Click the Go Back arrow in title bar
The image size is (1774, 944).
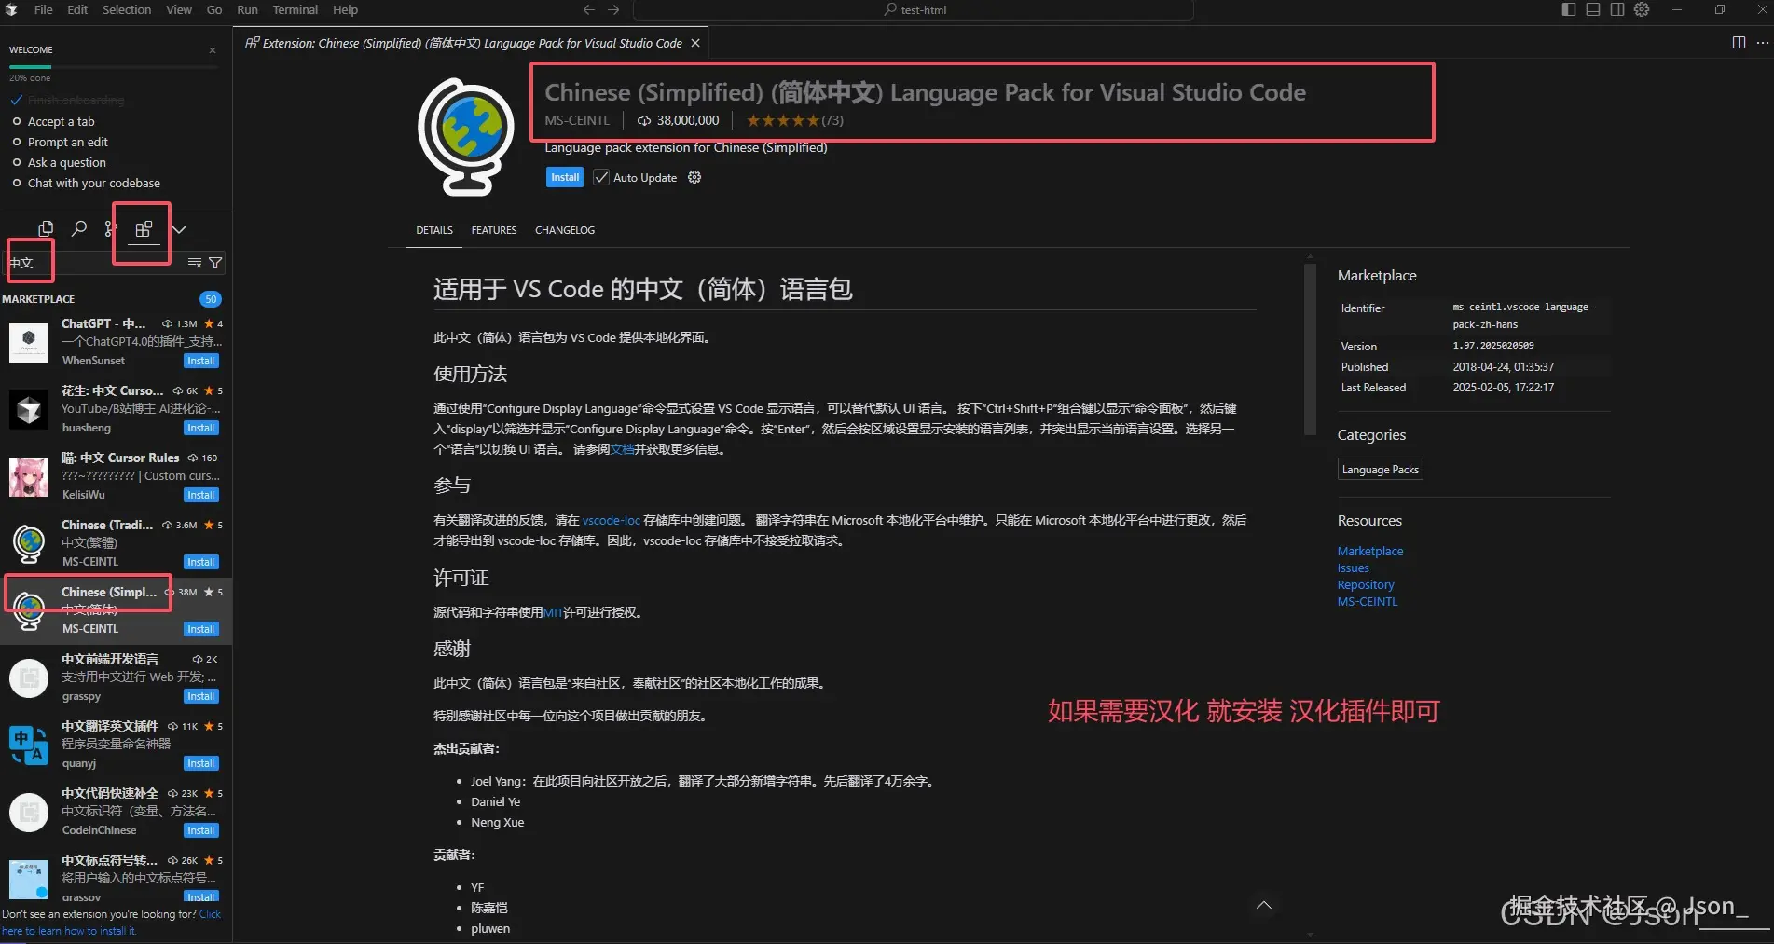pos(589,9)
